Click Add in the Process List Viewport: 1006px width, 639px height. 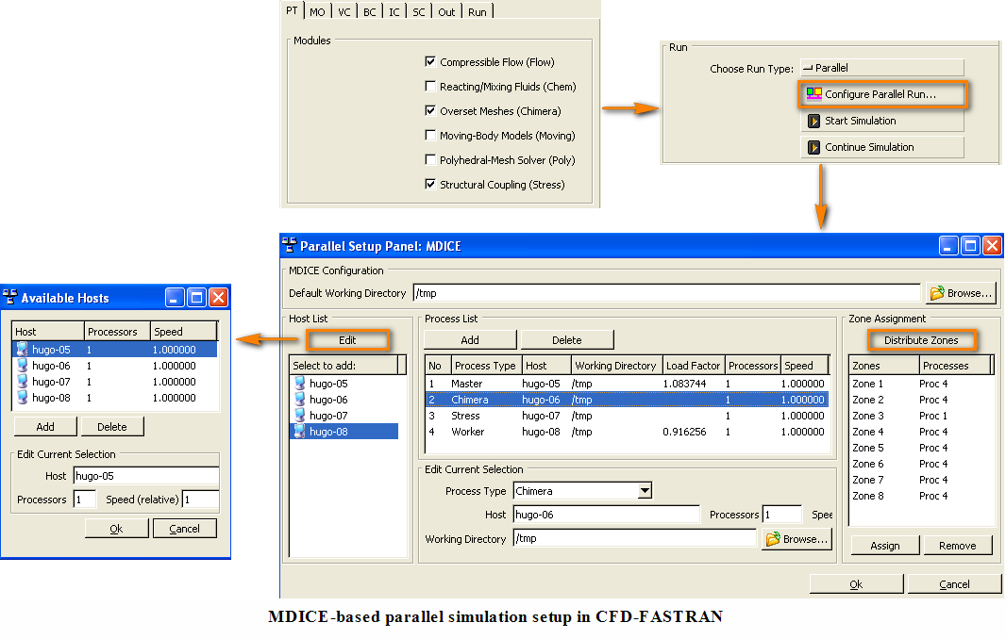coord(470,339)
